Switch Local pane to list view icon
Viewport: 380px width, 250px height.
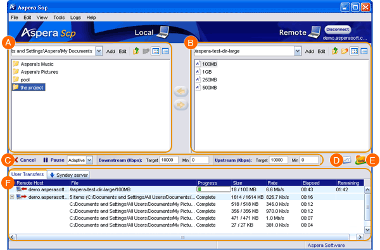pyautogui.click(x=156, y=51)
